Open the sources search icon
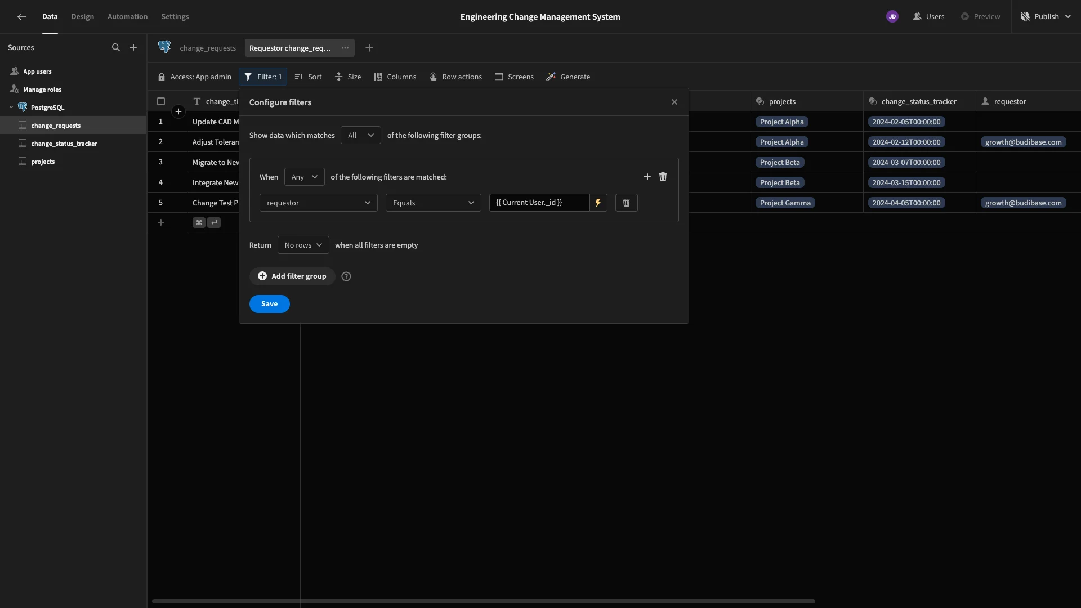This screenshot has width=1081, height=608. (116, 48)
